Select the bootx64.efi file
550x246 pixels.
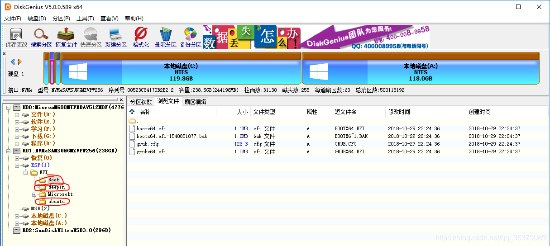(151, 128)
